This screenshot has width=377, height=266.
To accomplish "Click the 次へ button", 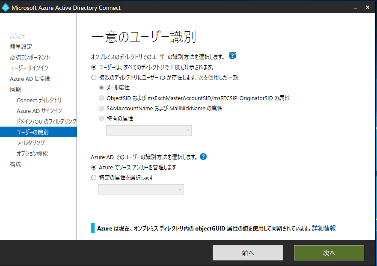I will (329, 253).
